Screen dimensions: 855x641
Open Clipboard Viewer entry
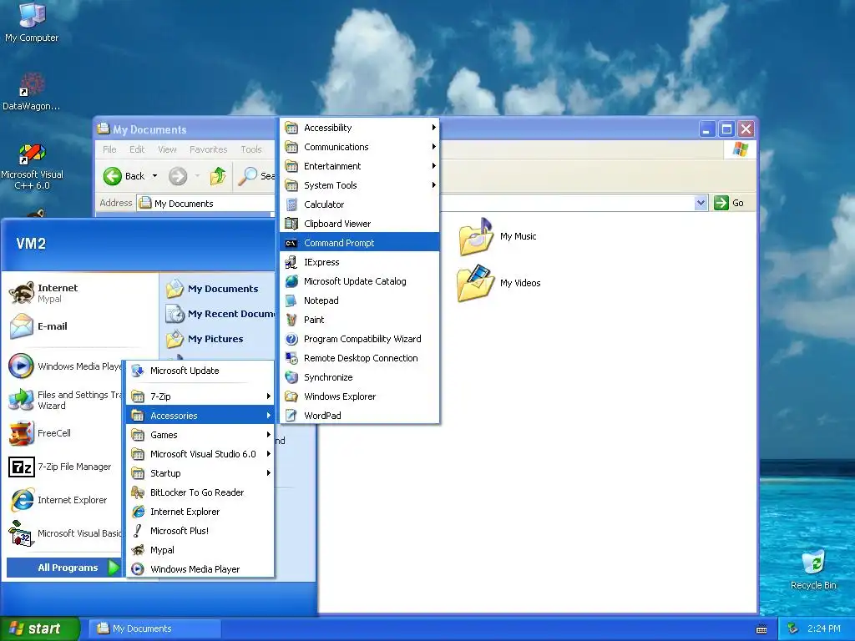(359, 224)
